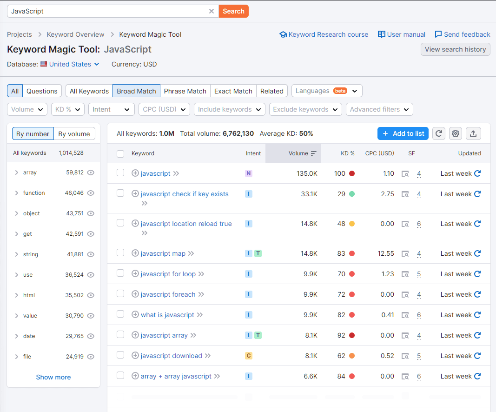This screenshot has width=496, height=412.
Task: Open the Exclude keywords dropdown
Action: (305, 109)
